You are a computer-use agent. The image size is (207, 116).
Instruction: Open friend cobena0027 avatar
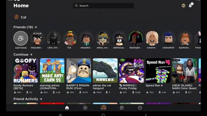pos(169,38)
